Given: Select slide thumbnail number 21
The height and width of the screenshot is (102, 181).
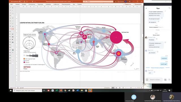Looking at the screenshot, I should pos(12,61).
